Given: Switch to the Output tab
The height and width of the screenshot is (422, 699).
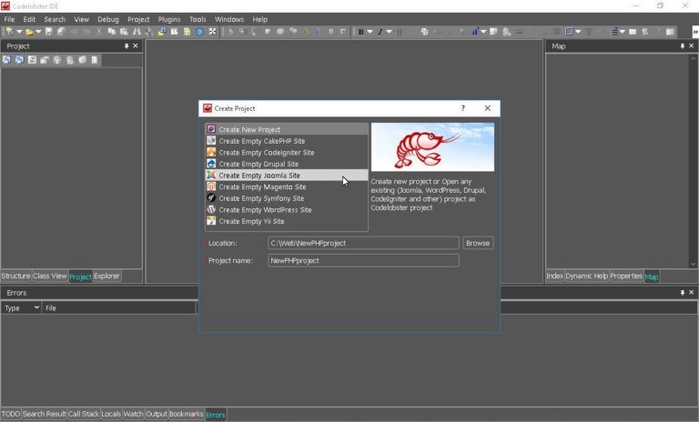Looking at the screenshot, I should (157, 414).
